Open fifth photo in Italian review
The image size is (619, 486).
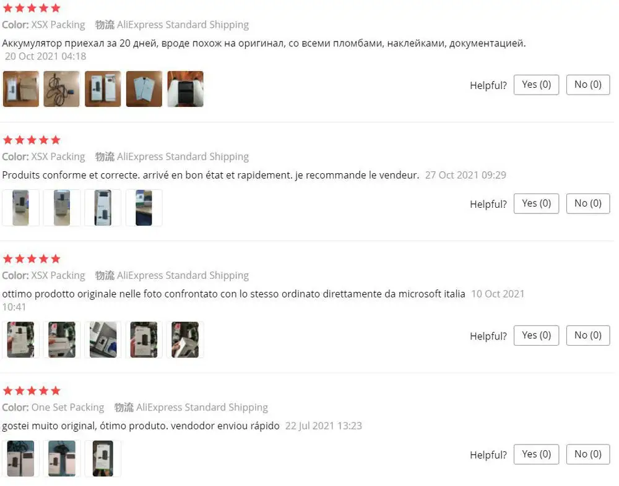click(x=185, y=339)
